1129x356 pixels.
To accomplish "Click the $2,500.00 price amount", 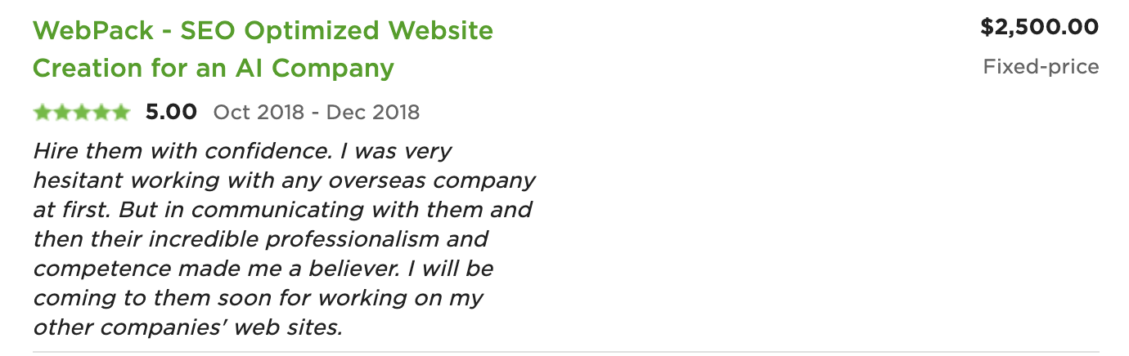I will tap(1040, 28).
